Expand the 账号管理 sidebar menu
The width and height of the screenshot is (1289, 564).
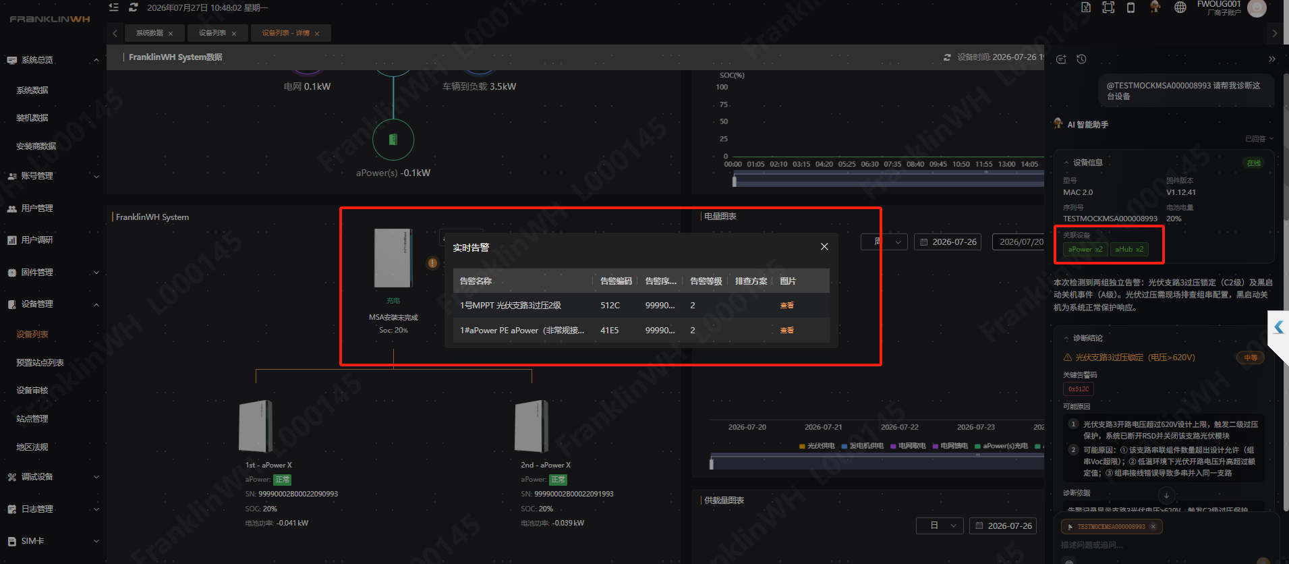coord(53,176)
